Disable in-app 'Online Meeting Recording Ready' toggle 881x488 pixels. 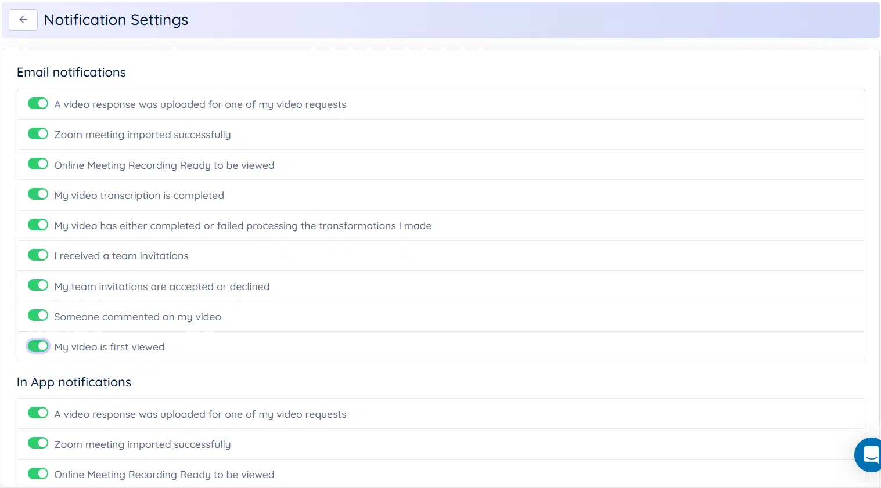tap(38, 473)
